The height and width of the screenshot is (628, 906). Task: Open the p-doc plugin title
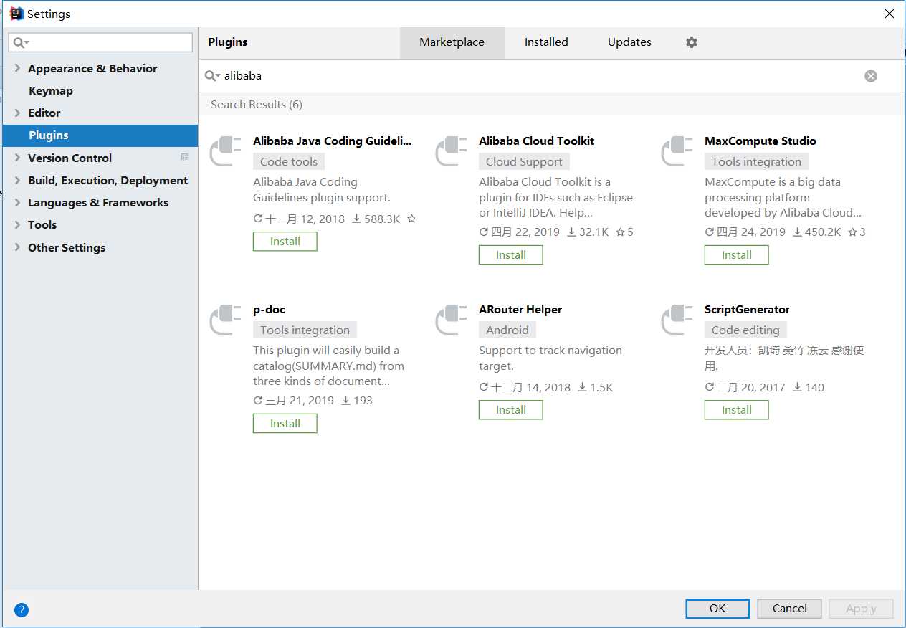269,310
